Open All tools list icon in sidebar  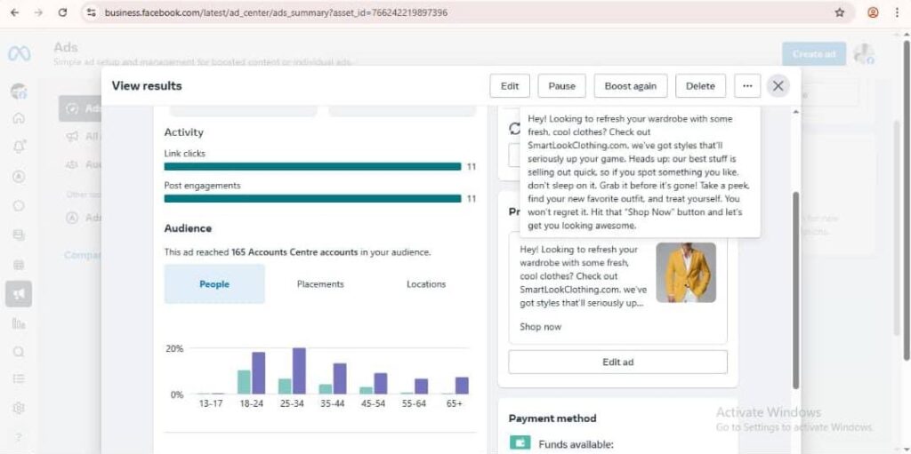point(19,379)
